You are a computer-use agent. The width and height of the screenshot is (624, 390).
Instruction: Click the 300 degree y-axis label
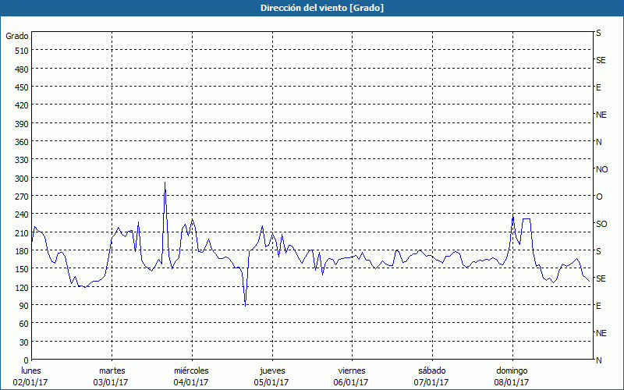[20, 178]
